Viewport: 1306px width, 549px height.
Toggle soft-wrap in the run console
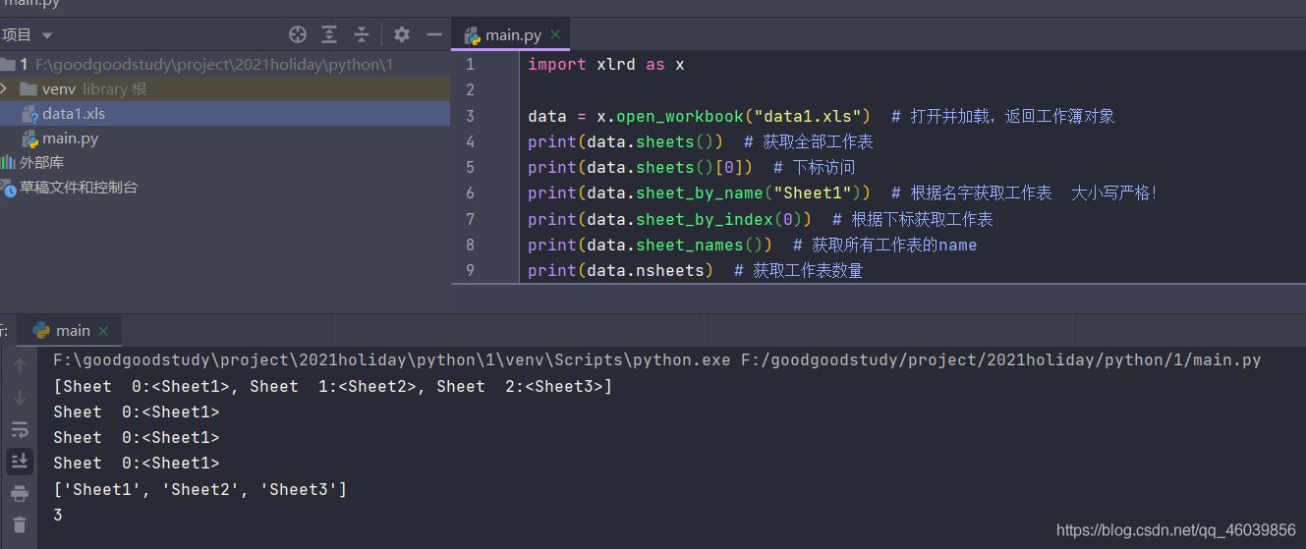[x=19, y=429]
